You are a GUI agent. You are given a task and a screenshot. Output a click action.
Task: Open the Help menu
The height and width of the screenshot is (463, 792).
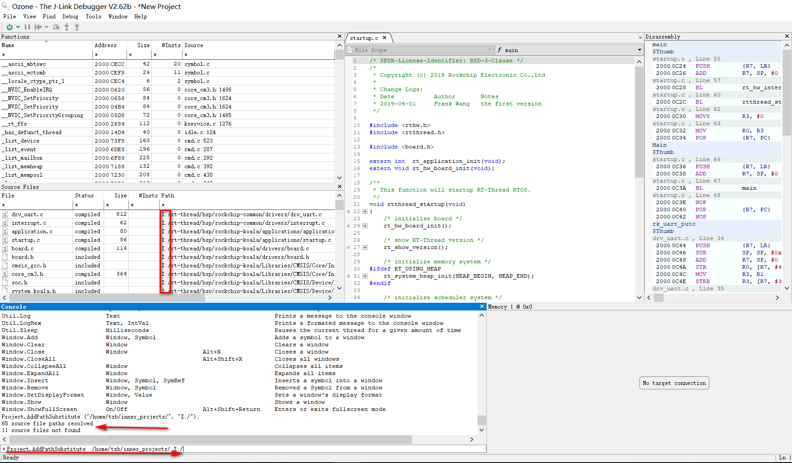140,17
